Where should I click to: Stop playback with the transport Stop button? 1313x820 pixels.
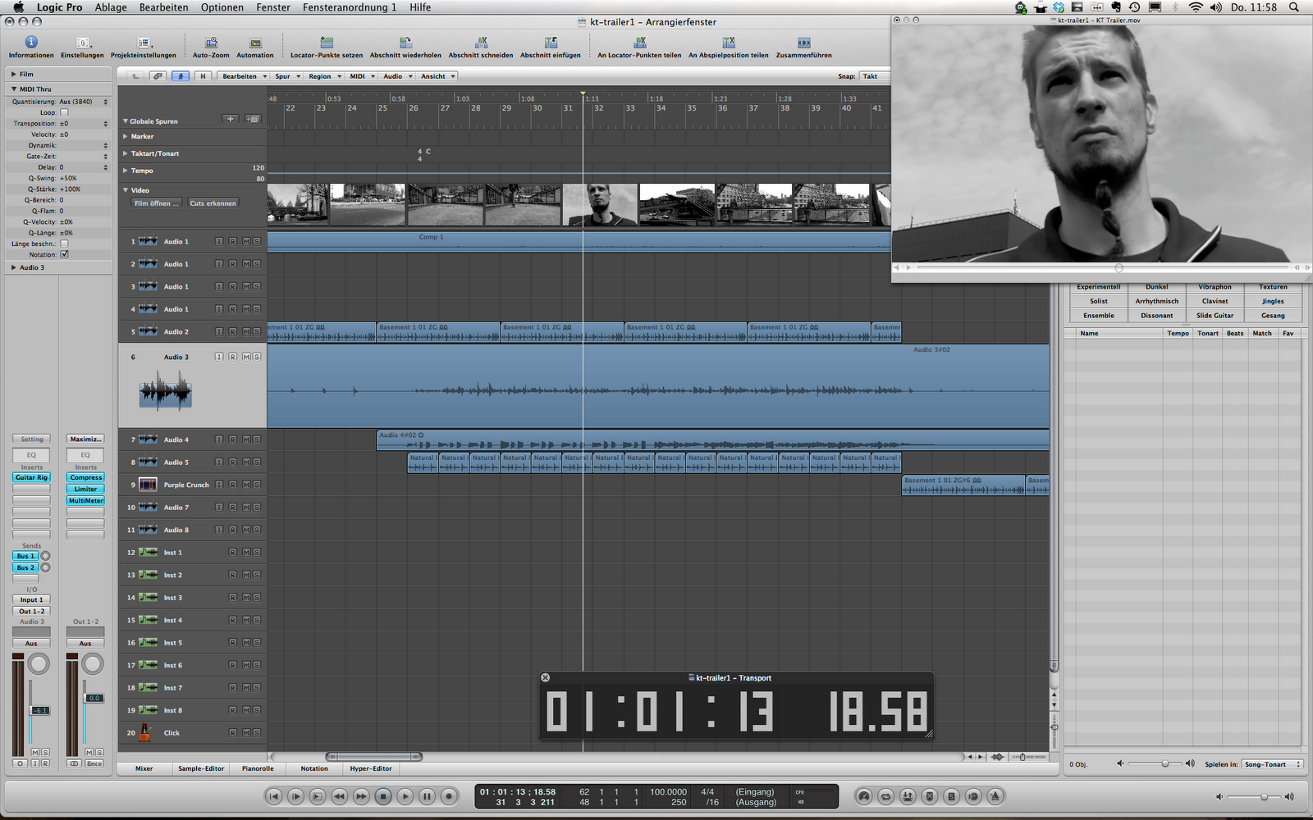(383, 796)
